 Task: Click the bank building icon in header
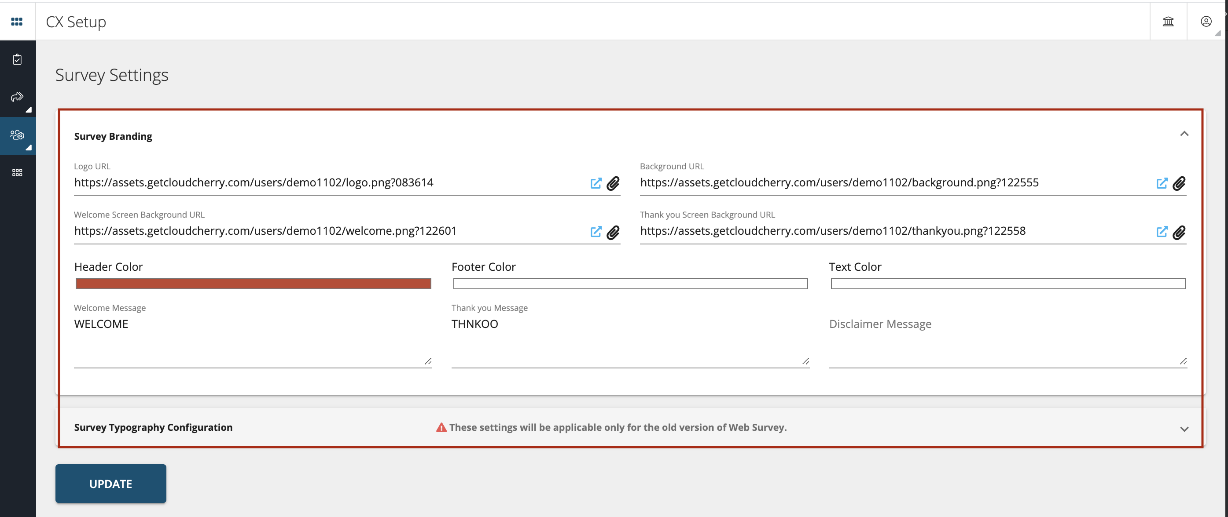(1168, 22)
